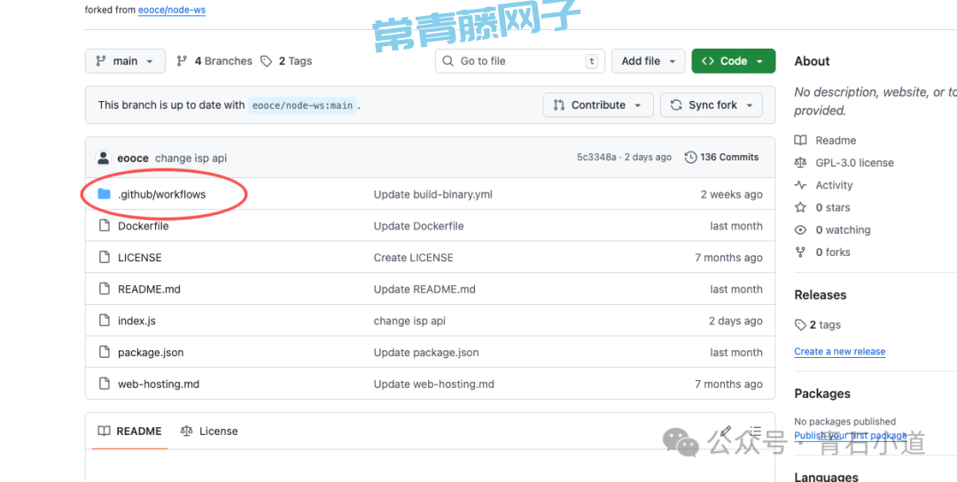Click the Activity pulse icon
The width and height of the screenshot is (957, 482).
click(800, 185)
